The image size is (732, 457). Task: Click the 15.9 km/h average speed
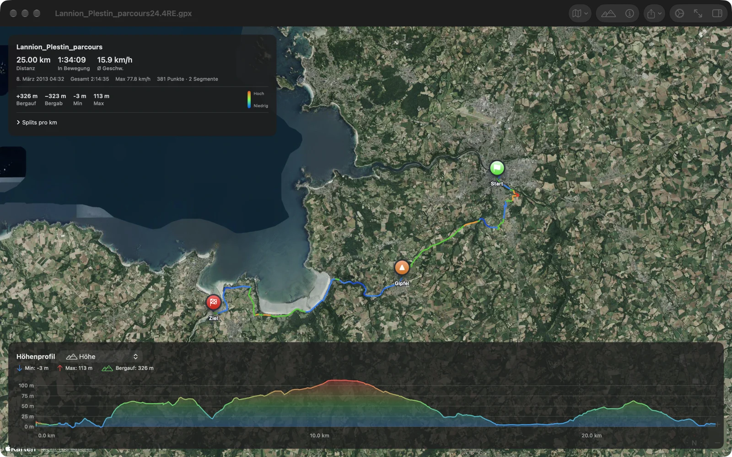tap(115, 60)
